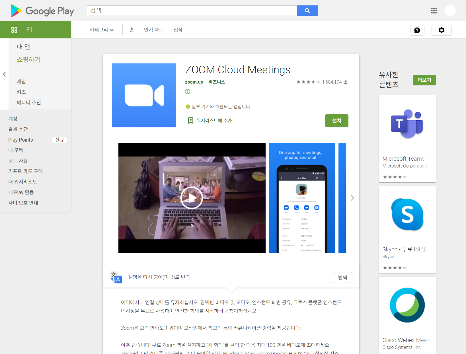
Task: Open 게임 category in sidebar
Action: pos(21,81)
